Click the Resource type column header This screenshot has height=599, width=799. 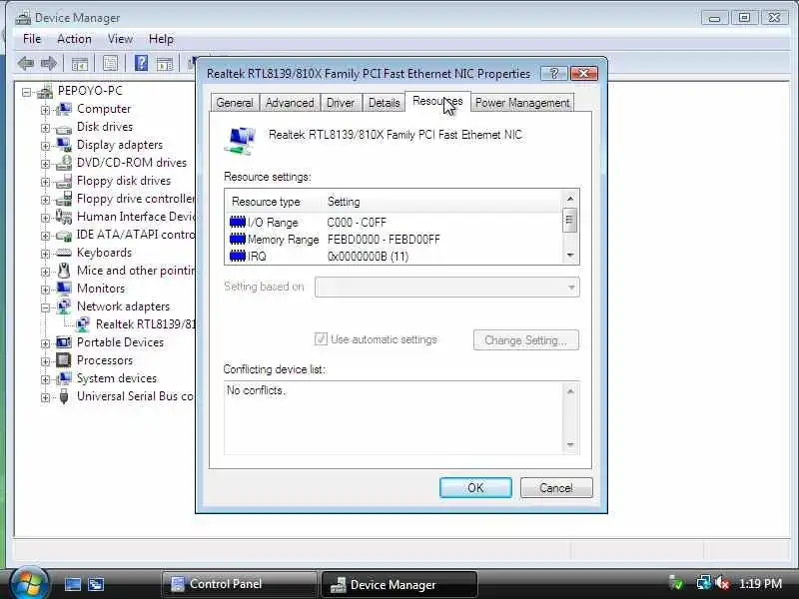[x=266, y=202]
